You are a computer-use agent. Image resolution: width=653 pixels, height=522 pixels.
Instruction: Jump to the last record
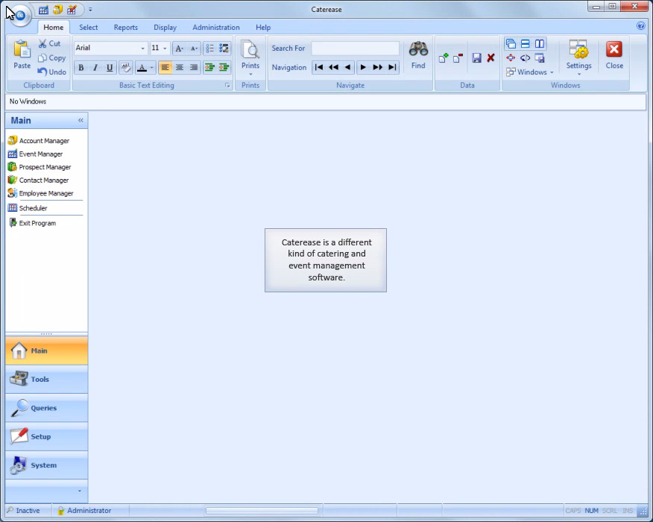click(x=392, y=68)
